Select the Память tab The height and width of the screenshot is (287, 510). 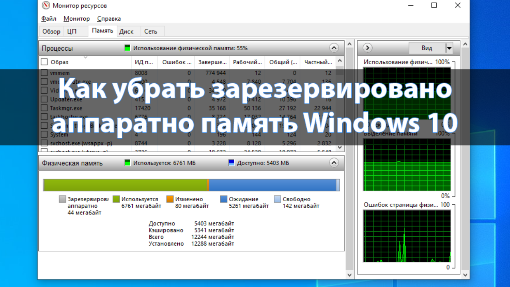[x=102, y=30]
